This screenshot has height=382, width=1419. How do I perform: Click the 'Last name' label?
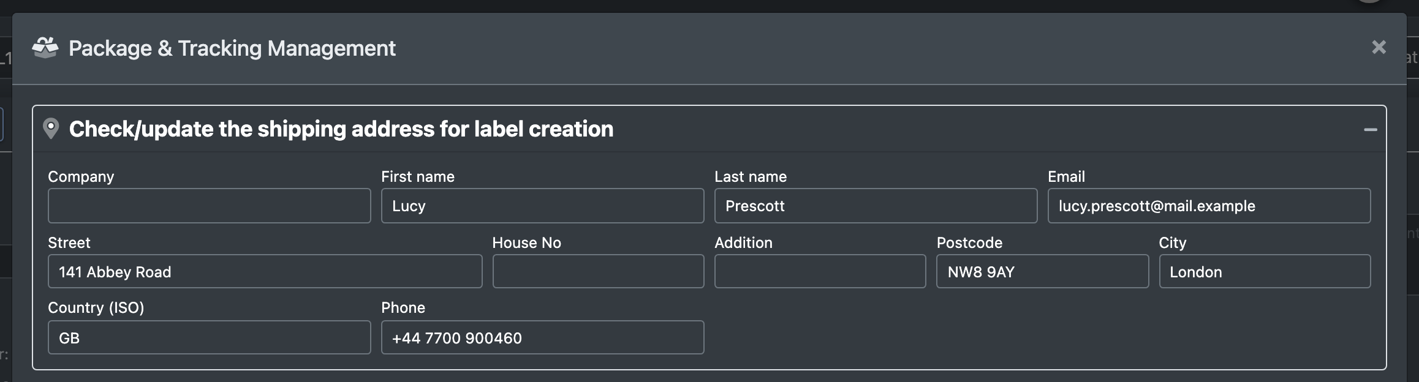point(751,176)
